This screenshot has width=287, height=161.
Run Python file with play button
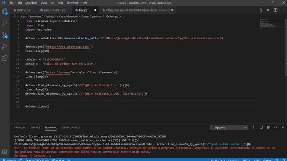268,10
